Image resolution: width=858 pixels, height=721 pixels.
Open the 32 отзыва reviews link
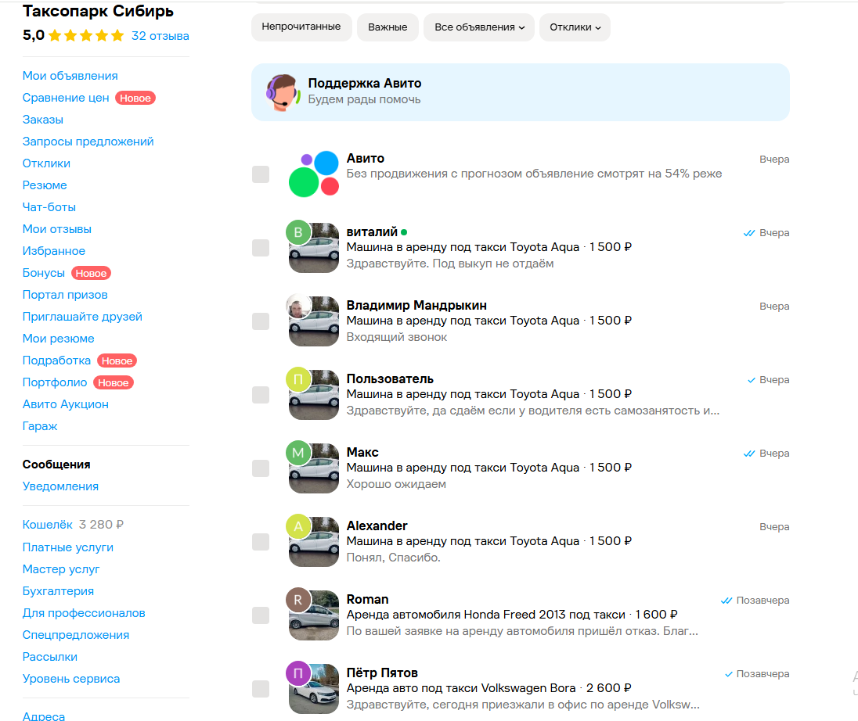click(x=160, y=36)
